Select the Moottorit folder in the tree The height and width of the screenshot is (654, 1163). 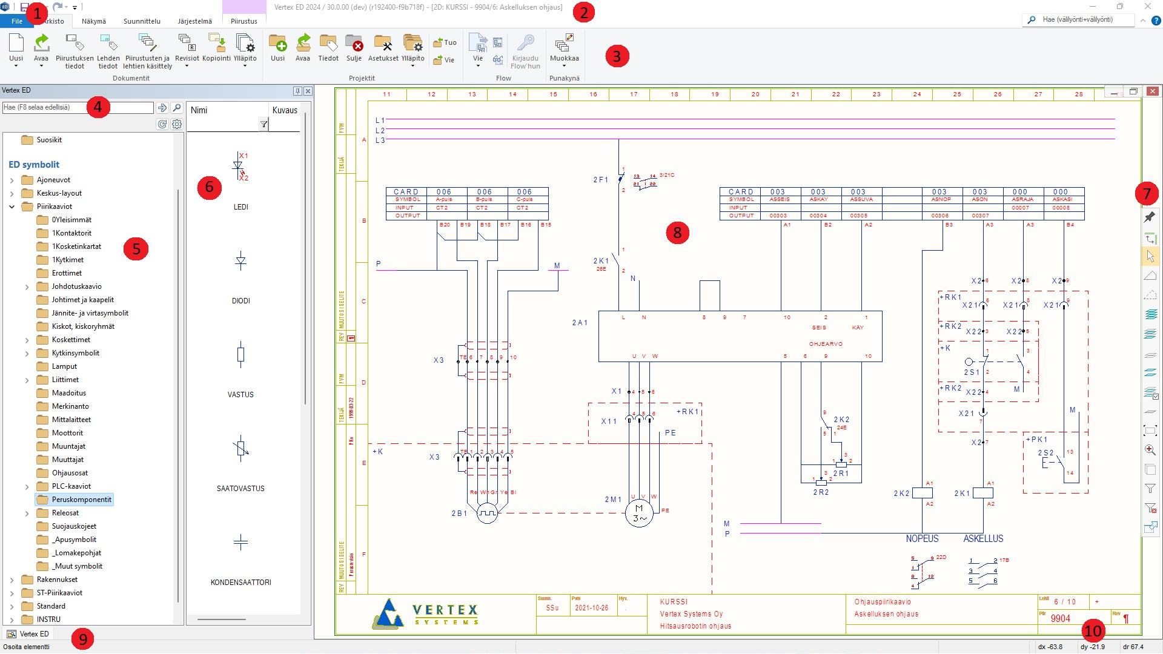[x=67, y=433]
